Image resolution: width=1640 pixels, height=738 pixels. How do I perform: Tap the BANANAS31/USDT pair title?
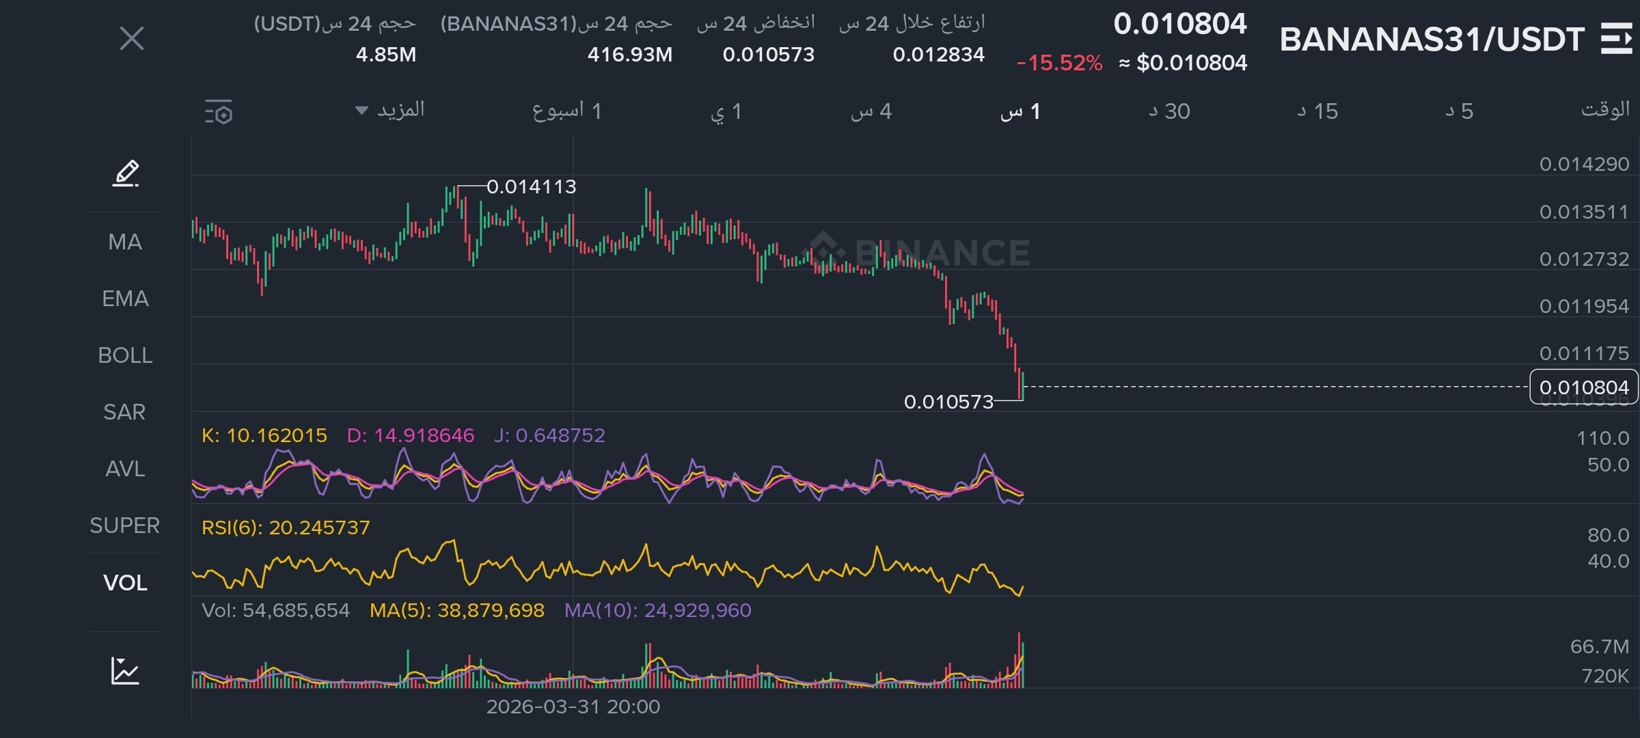point(1432,40)
